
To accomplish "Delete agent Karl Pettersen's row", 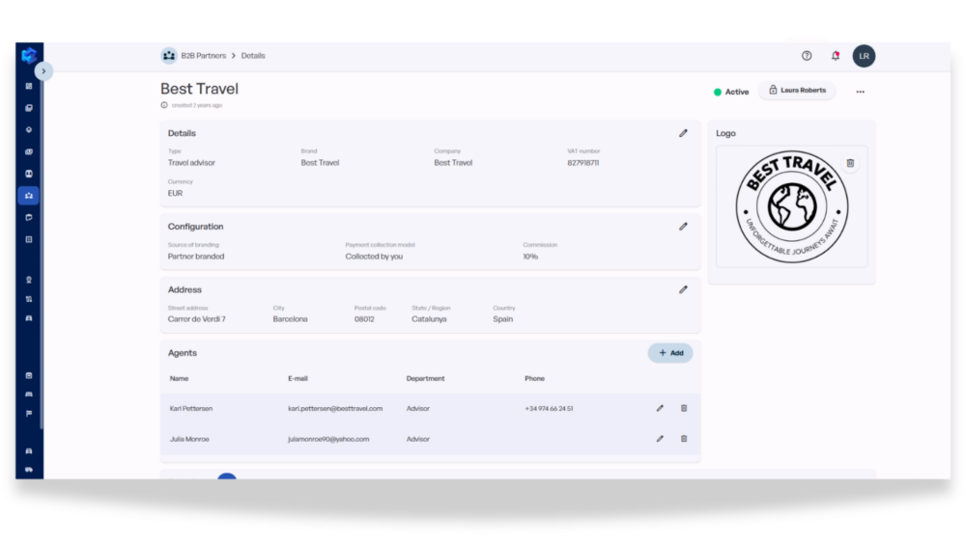I will 684,408.
